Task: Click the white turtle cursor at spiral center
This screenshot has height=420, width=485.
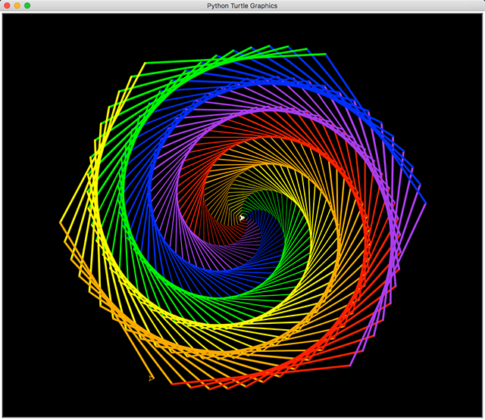Action: point(242,218)
